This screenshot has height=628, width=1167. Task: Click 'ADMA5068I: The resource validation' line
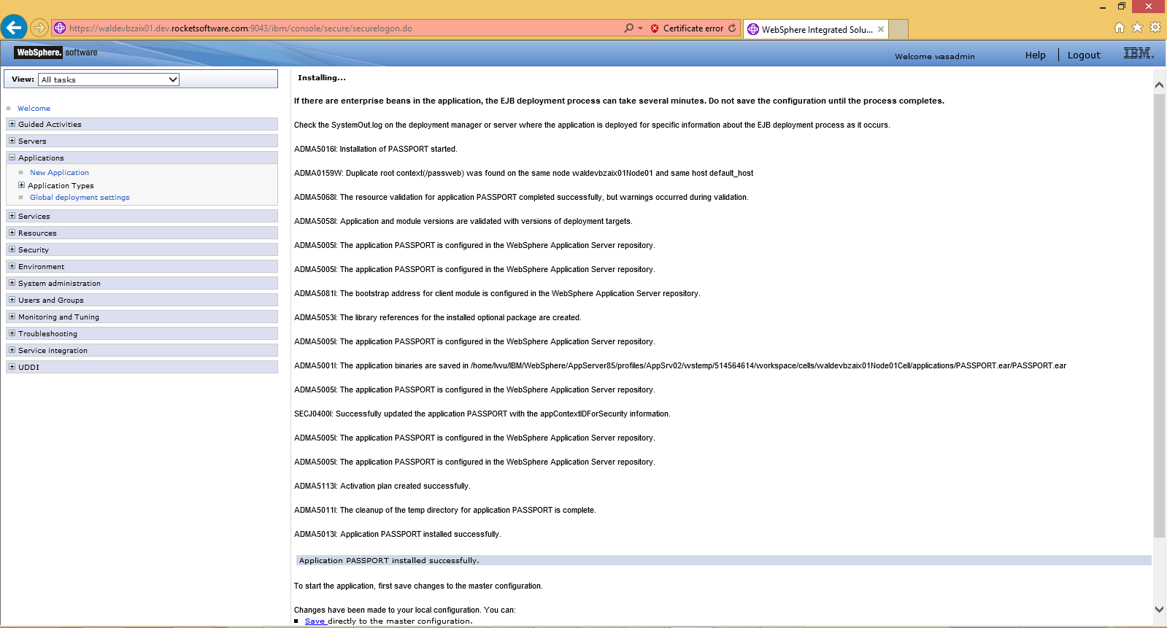(x=521, y=197)
